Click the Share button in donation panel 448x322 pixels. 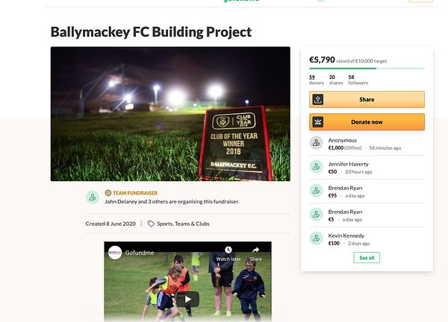tap(367, 100)
